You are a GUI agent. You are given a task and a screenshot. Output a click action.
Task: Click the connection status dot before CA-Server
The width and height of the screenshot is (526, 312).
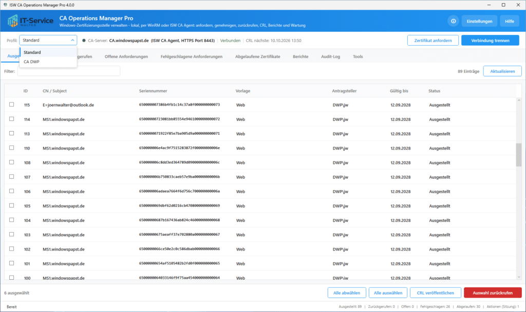coord(84,40)
